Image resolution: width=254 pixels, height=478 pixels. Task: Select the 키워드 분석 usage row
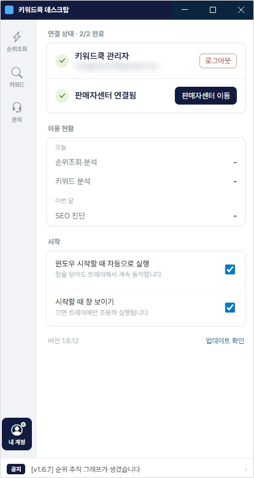click(x=146, y=181)
